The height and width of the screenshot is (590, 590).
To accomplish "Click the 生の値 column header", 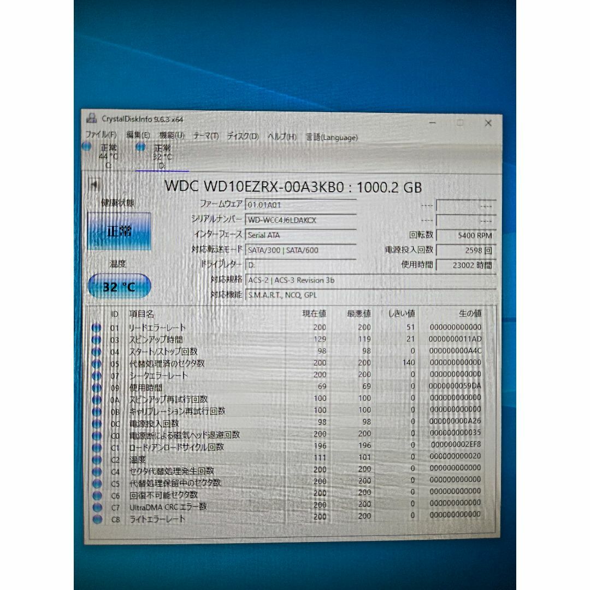I will coord(470,313).
